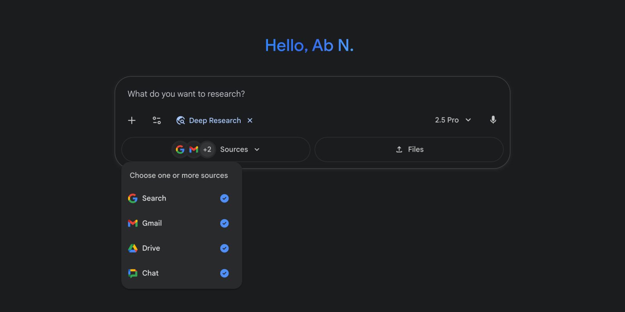The width and height of the screenshot is (625, 312).
Task: Click the upload arrow icon beside Files
Action: point(399,149)
